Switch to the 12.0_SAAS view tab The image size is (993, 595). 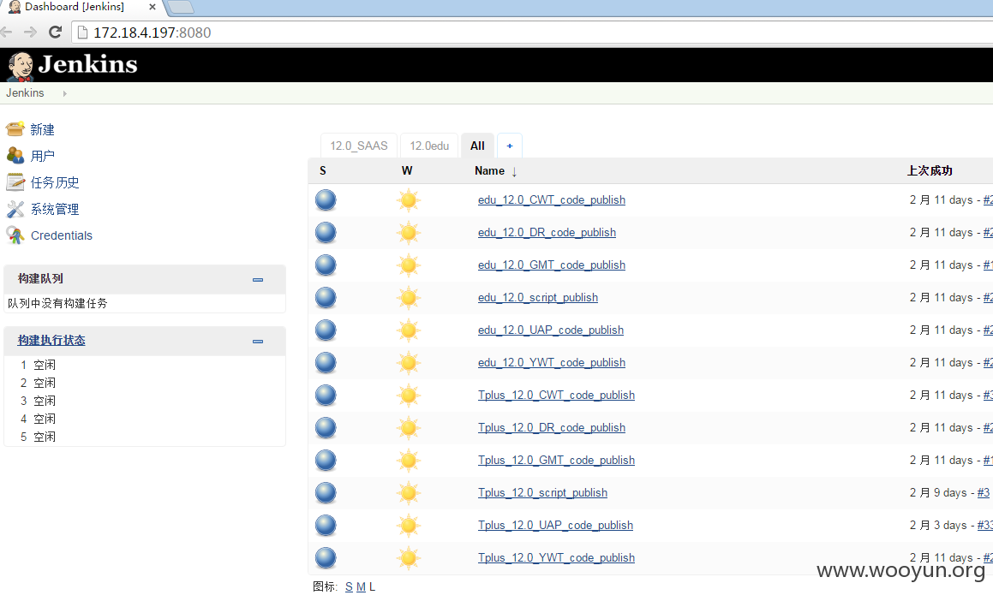pyautogui.click(x=359, y=146)
